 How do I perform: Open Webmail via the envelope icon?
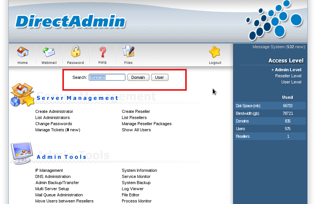point(49,52)
